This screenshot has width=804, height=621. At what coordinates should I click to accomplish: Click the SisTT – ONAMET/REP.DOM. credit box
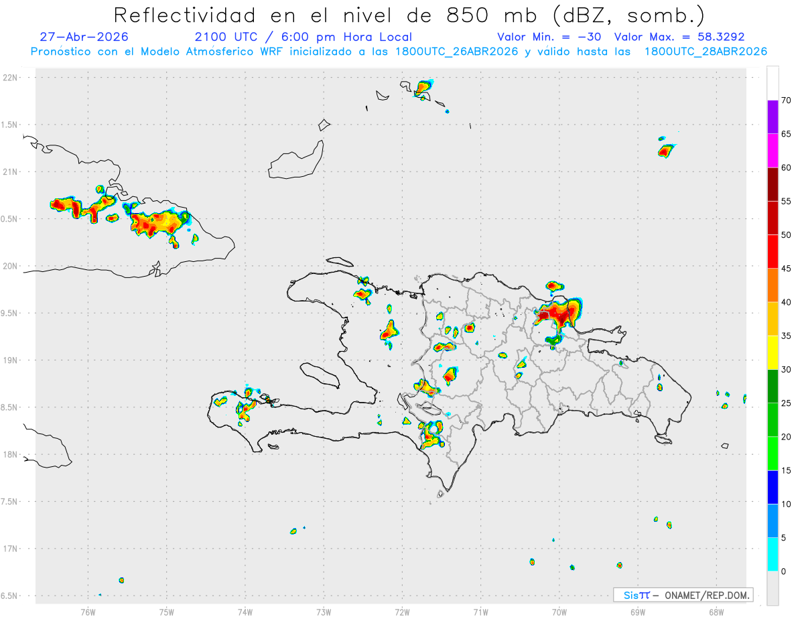(x=683, y=595)
